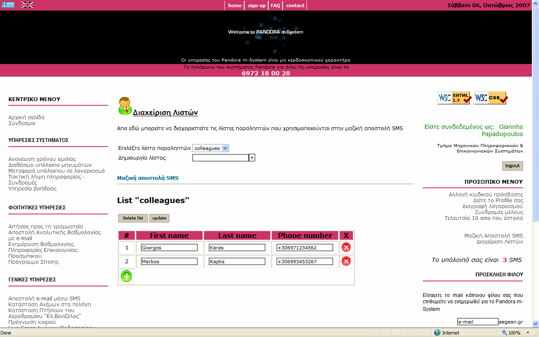539x337 pixels.
Task: Click the Internet zone globe in status bar
Action: coord(438,333)
